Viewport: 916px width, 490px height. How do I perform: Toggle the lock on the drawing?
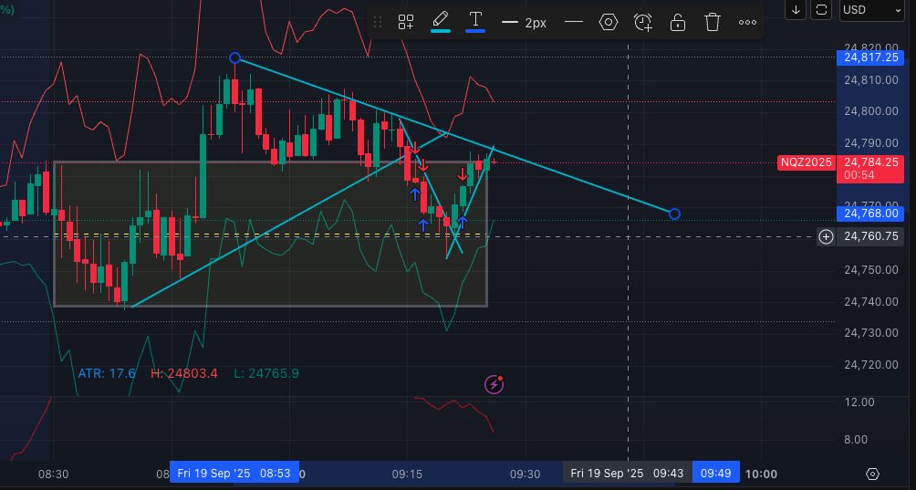pyautogui.click(x=678, y=23)
